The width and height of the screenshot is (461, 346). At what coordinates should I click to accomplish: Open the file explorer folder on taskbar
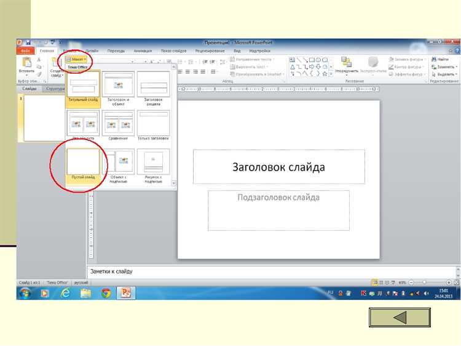click(x=86, y=293)
